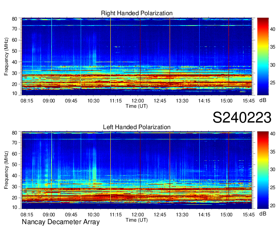280x227 pixels.
Task: Click the "dB" label under lower colorbar
Action: (x=263, y=213)
